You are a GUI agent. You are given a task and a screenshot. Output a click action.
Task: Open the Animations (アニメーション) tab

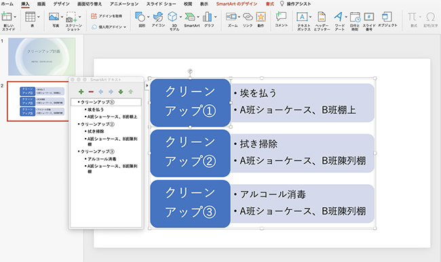pos(124,4)
